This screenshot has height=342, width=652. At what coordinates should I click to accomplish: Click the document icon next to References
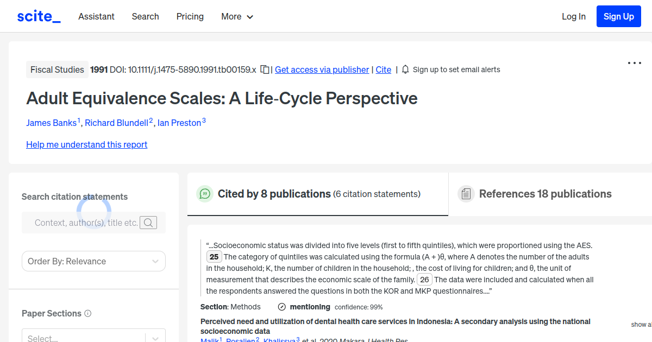(x=466, y=193)
